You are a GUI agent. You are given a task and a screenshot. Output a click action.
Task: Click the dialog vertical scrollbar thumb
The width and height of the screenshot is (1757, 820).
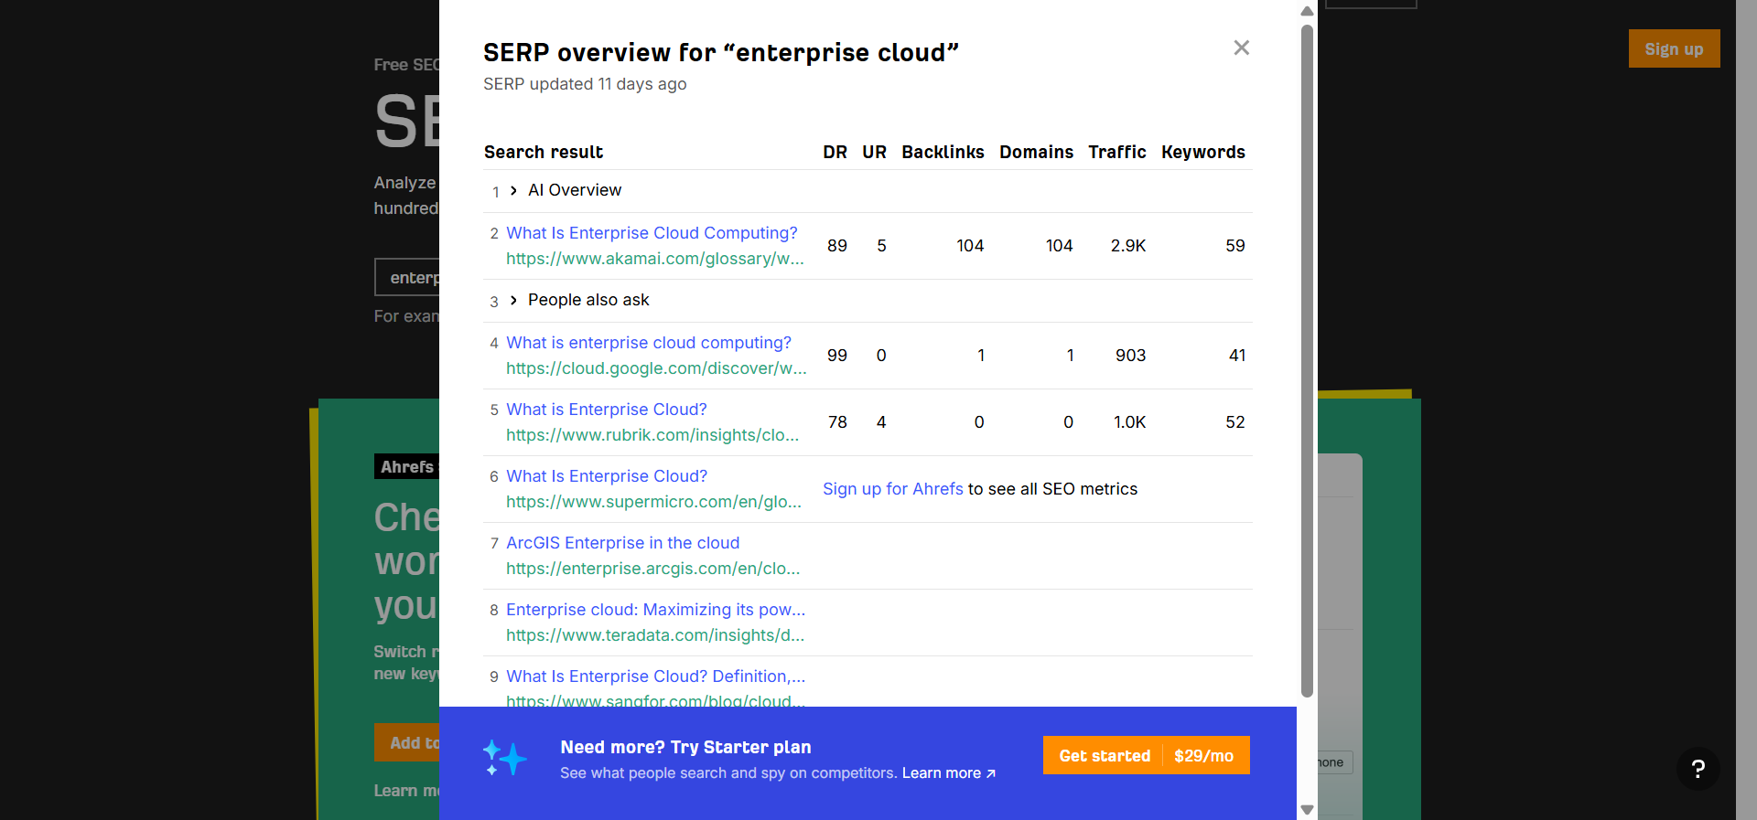1307,361
